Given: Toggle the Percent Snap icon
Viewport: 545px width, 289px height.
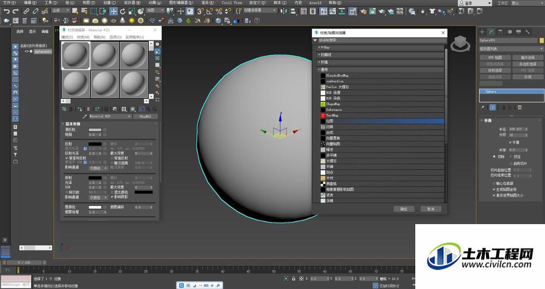Looking at the screenshot, I should (x=219, y=11).
